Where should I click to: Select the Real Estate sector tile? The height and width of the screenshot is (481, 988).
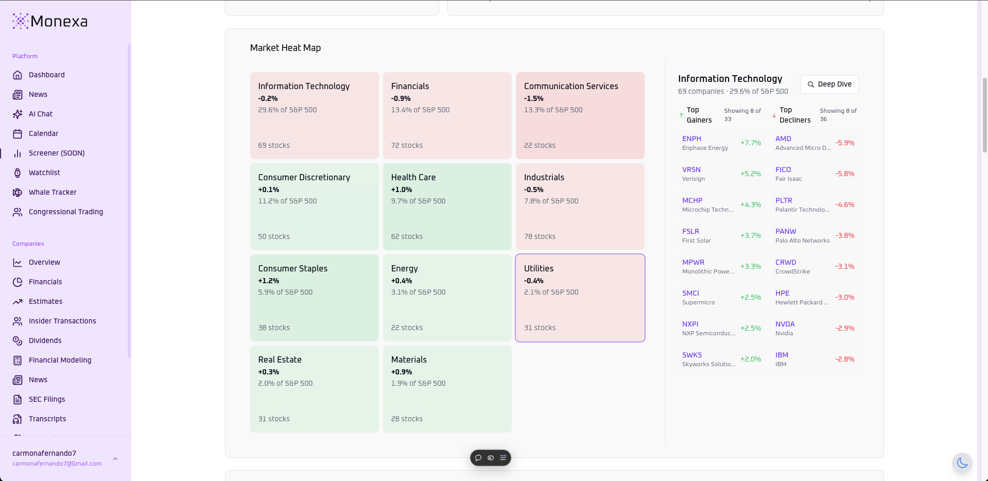point(314,389)
